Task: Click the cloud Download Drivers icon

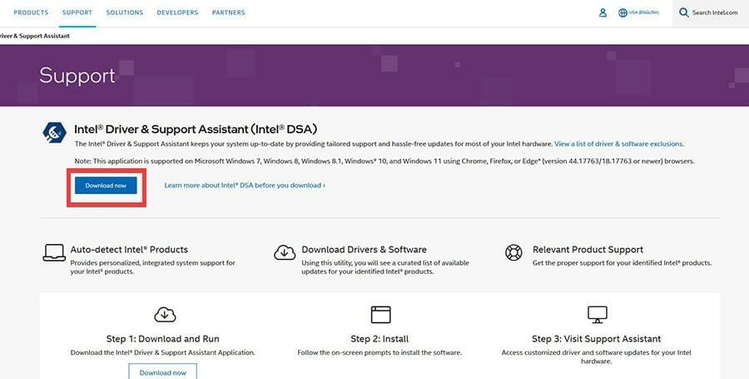Action: click(285, 252)
